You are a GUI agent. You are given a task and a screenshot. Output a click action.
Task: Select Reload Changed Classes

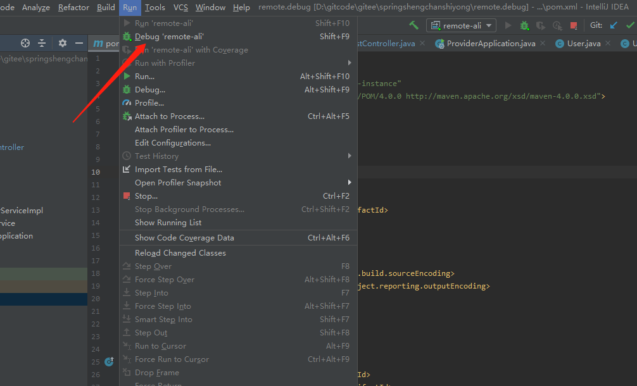pyautogui.click(x=239, y=253)
